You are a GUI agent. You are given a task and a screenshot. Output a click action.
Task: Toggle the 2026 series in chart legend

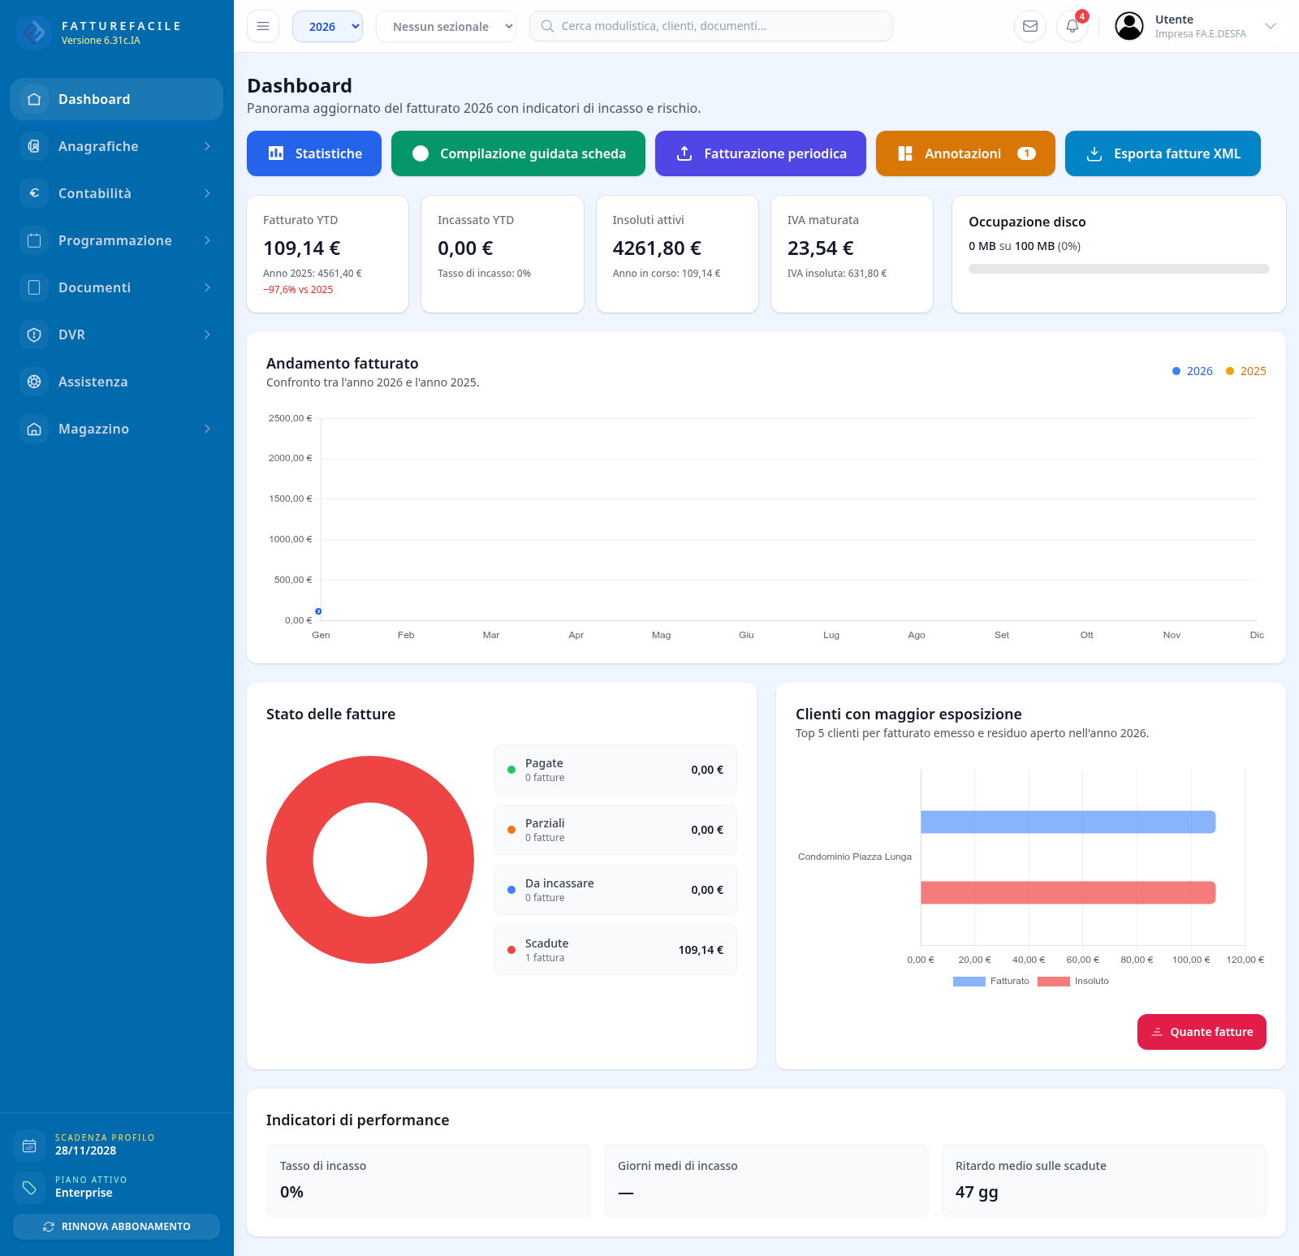[x=1192, y=371]
